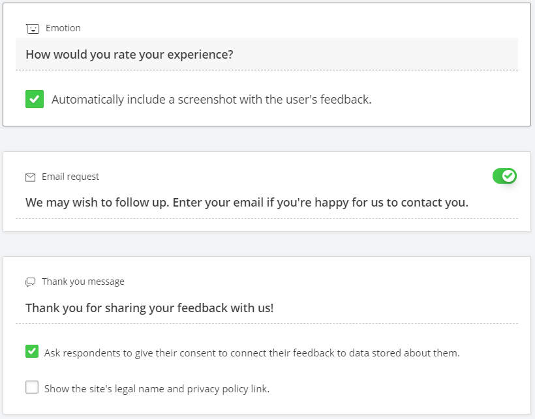This screenshot has width=535, height=419.
Task: Click the Email request section label
Action: (70, 177)
